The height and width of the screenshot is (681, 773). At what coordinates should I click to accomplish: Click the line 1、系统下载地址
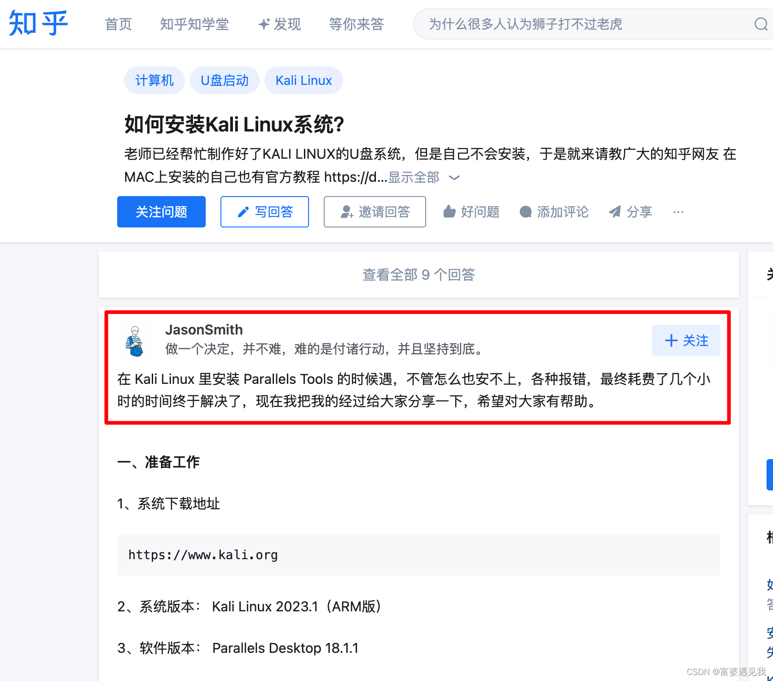click(169, 503)
